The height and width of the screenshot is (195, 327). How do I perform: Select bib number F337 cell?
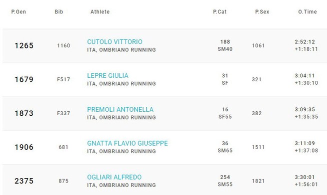pos(63,113)
